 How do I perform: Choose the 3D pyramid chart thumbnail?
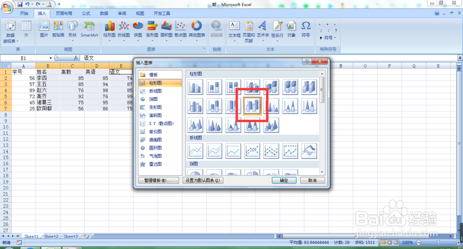coord(271,125)
